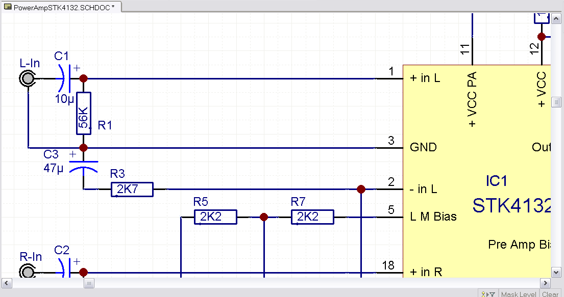Select the junction dot on pin 2 wire
Screen dimensions: 564x297
[x=361, y=189]
